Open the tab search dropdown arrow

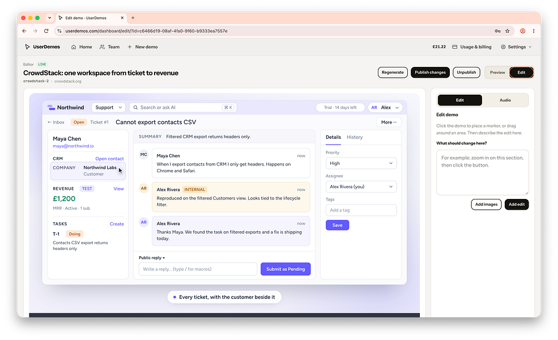(x=49, y=18)
